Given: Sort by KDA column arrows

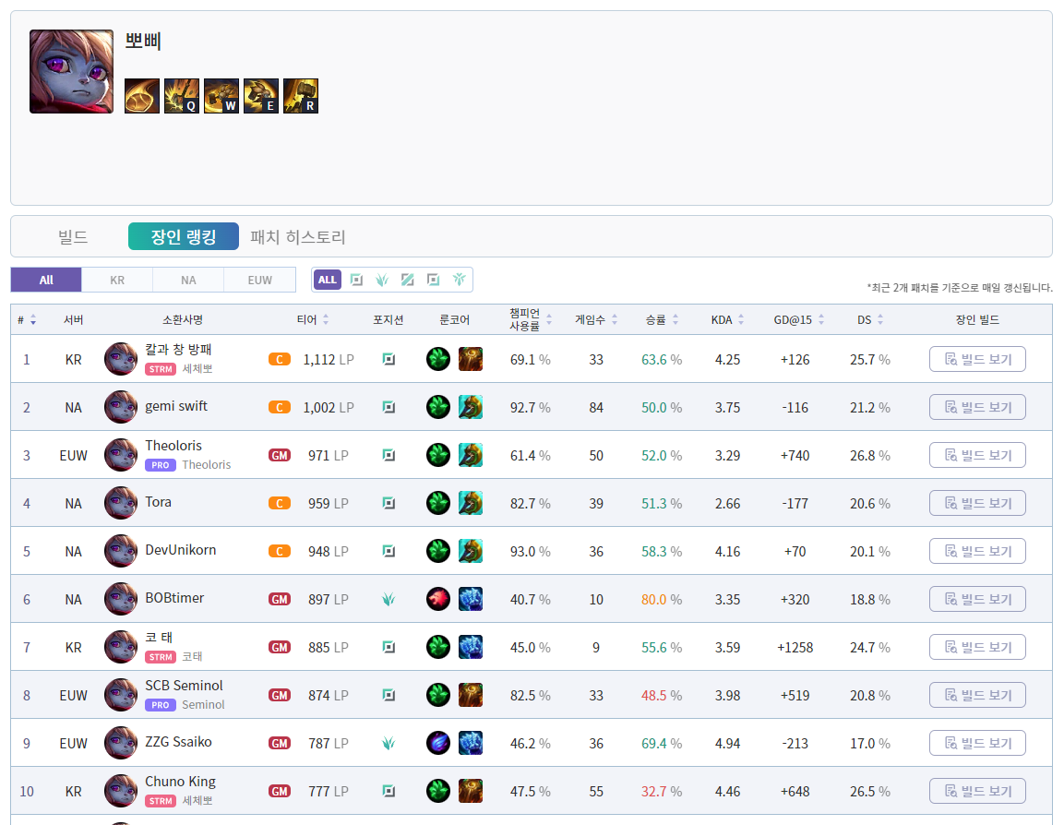Looking at the screenshot, I should coord(741,319).
